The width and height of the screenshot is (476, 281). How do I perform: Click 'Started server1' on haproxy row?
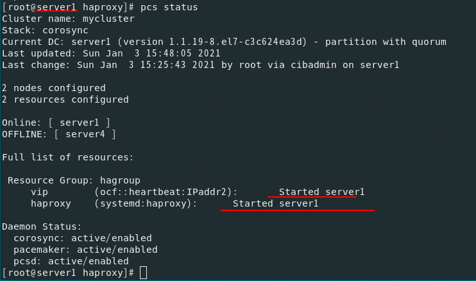(275, 203)
